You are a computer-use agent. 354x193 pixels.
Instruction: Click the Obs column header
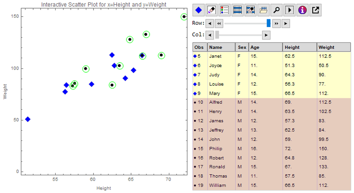click(200, 47)
